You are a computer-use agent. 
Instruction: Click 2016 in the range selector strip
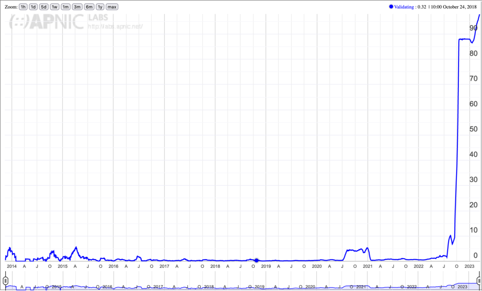click(107, 287)
